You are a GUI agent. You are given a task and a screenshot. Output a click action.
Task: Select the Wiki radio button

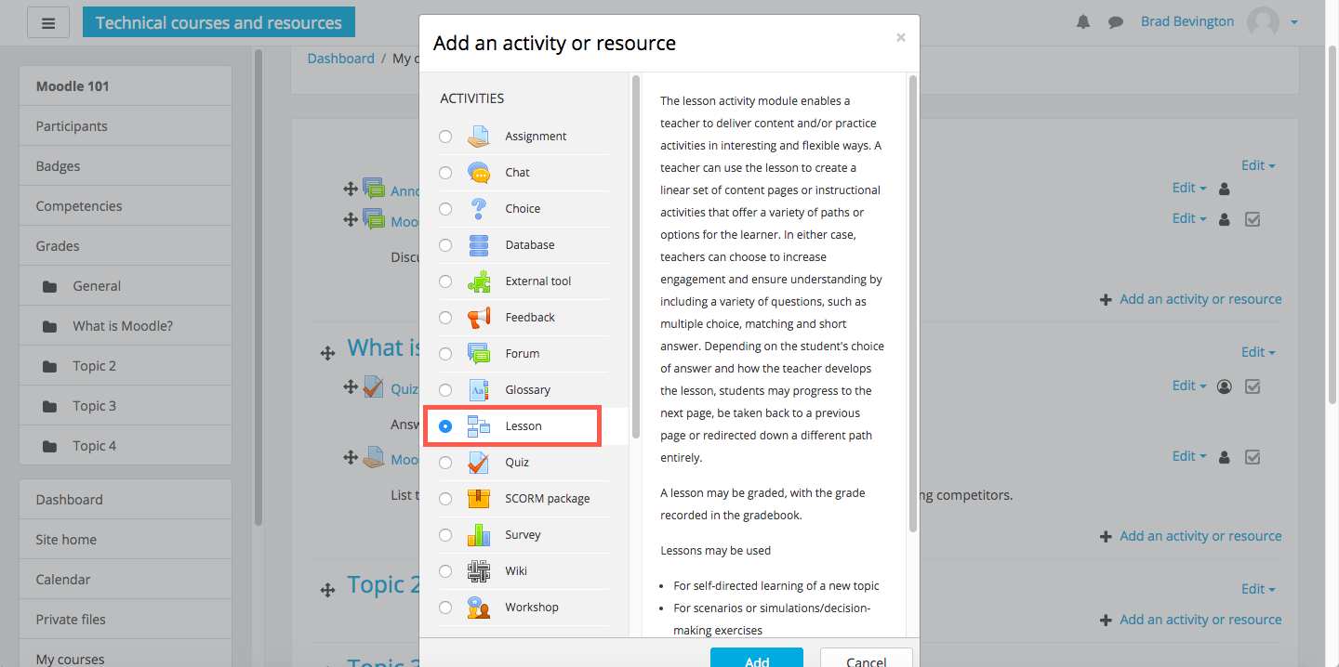(x=445, y=571)
